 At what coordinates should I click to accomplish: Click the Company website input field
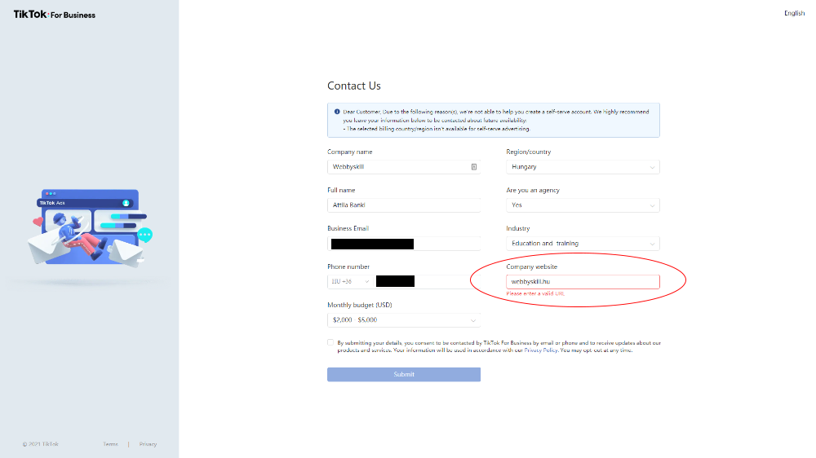(x=583, y=282)
